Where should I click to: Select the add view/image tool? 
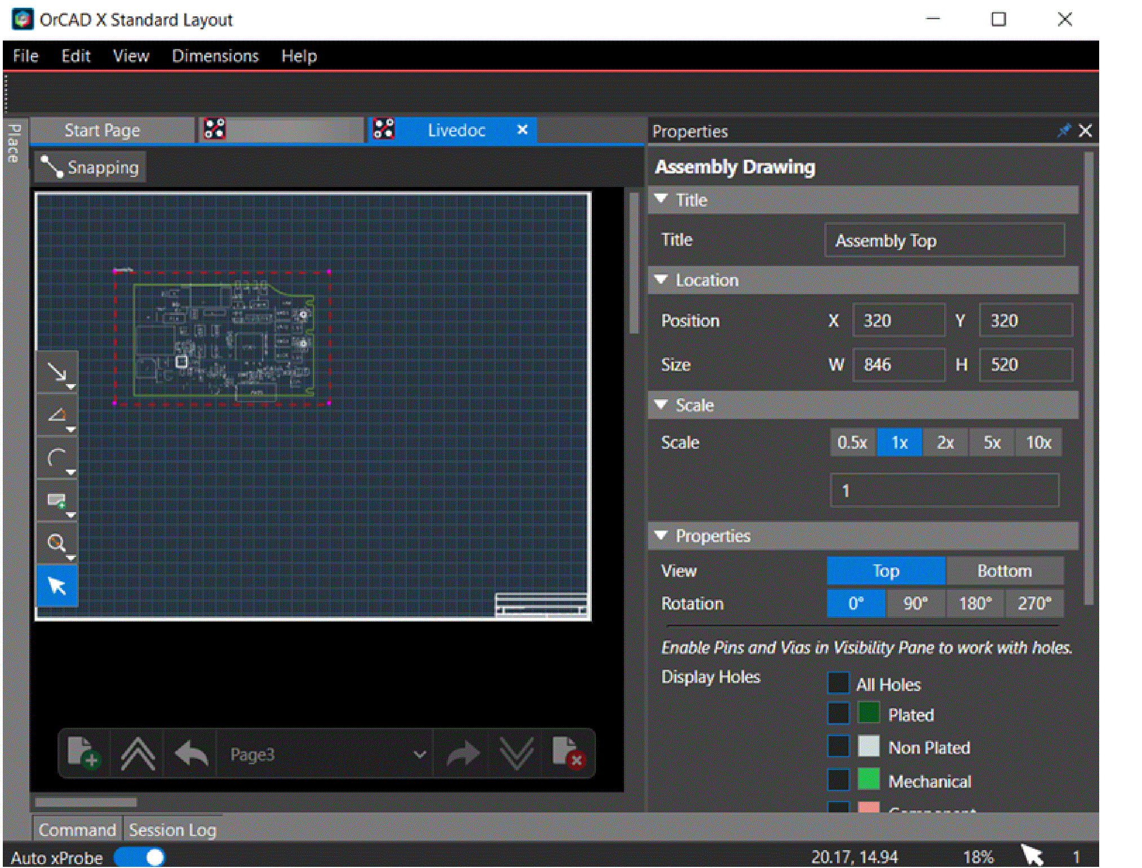pos(56,501)
